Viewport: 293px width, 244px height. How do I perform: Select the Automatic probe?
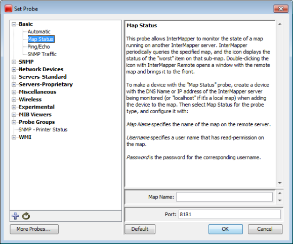39,31
